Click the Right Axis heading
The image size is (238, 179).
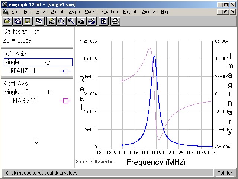click(16, 84)
